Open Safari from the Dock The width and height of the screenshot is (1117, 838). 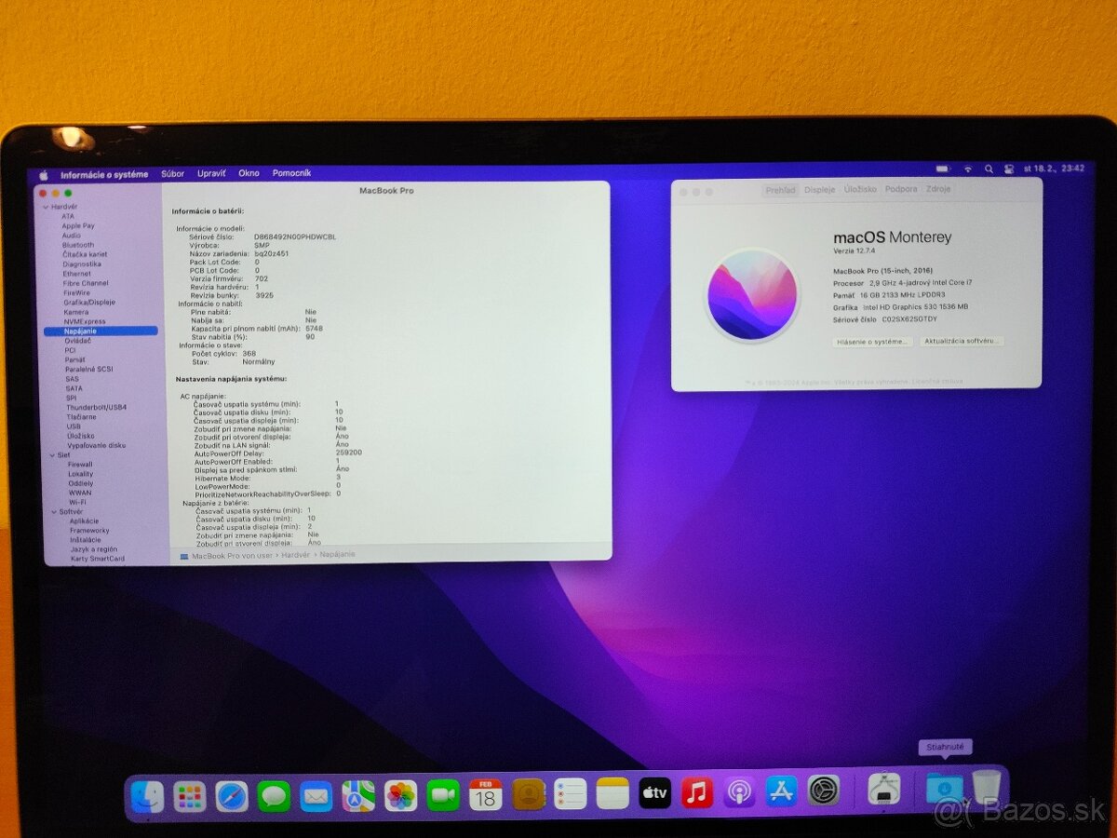(x=230, y=796)
